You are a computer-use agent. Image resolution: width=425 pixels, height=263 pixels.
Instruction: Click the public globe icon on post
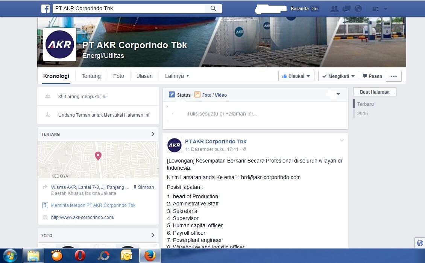pos(244,149)
